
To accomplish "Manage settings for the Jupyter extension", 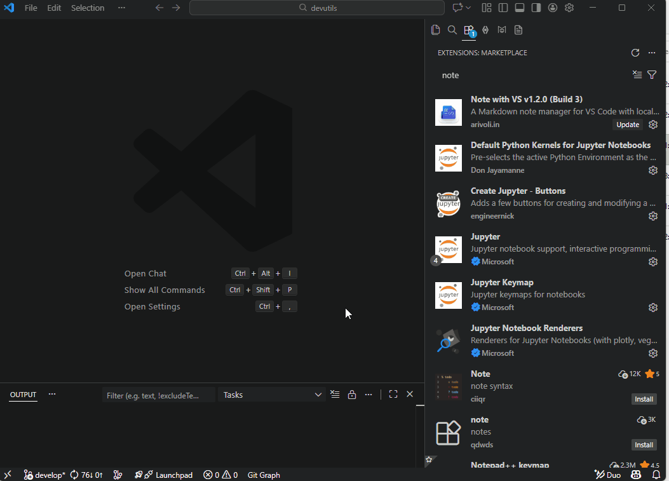I will coord(653,261).
